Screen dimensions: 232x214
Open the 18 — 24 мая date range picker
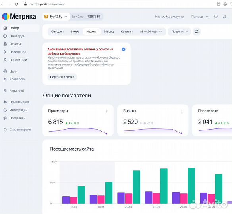tap(151, 32)
